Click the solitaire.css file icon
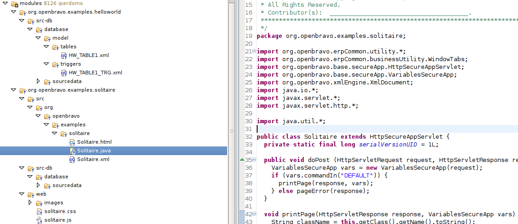This screenshot has height=224, width=518. point(40,211)
